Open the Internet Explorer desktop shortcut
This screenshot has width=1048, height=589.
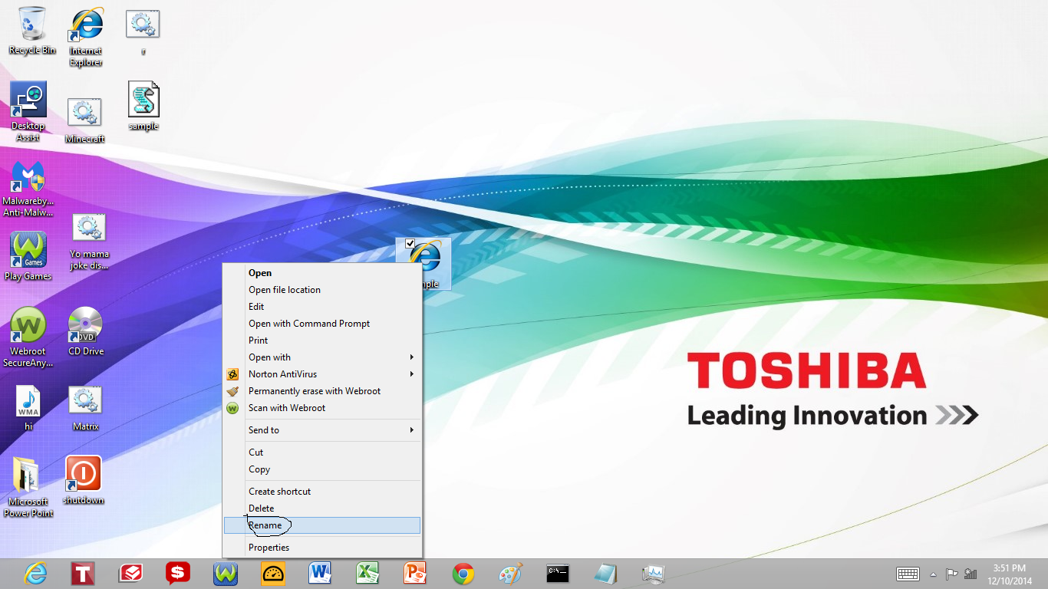click(86, 37)
